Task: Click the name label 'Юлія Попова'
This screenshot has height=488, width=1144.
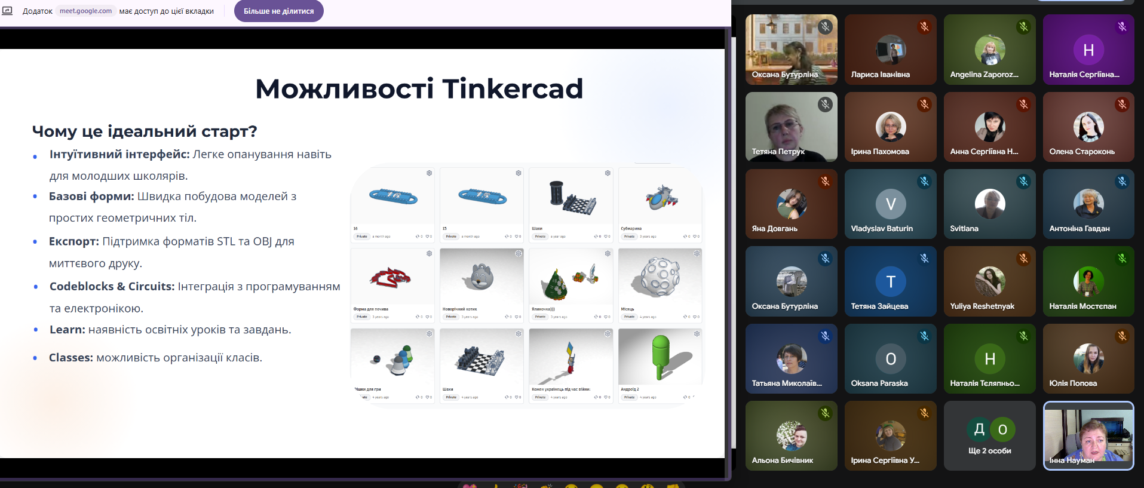Action: [1073, 383]
